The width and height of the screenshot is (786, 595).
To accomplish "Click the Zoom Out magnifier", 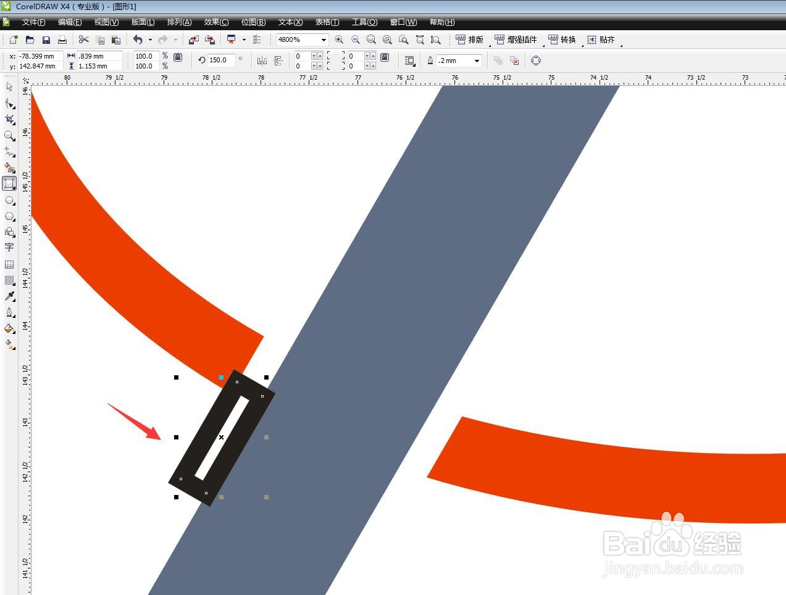I will [x=355, y=40].
